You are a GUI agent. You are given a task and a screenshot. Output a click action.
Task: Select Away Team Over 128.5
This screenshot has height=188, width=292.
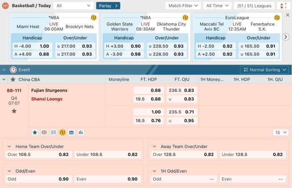[184, 155]
